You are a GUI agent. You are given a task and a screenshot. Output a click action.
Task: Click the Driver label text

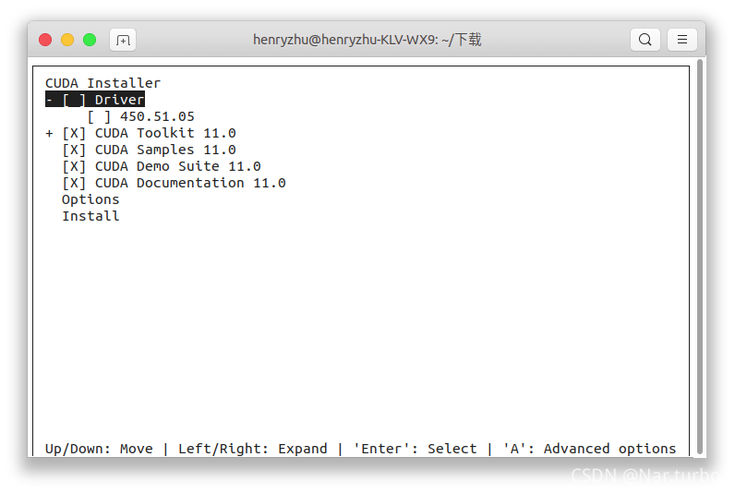[x=119, y=100]
